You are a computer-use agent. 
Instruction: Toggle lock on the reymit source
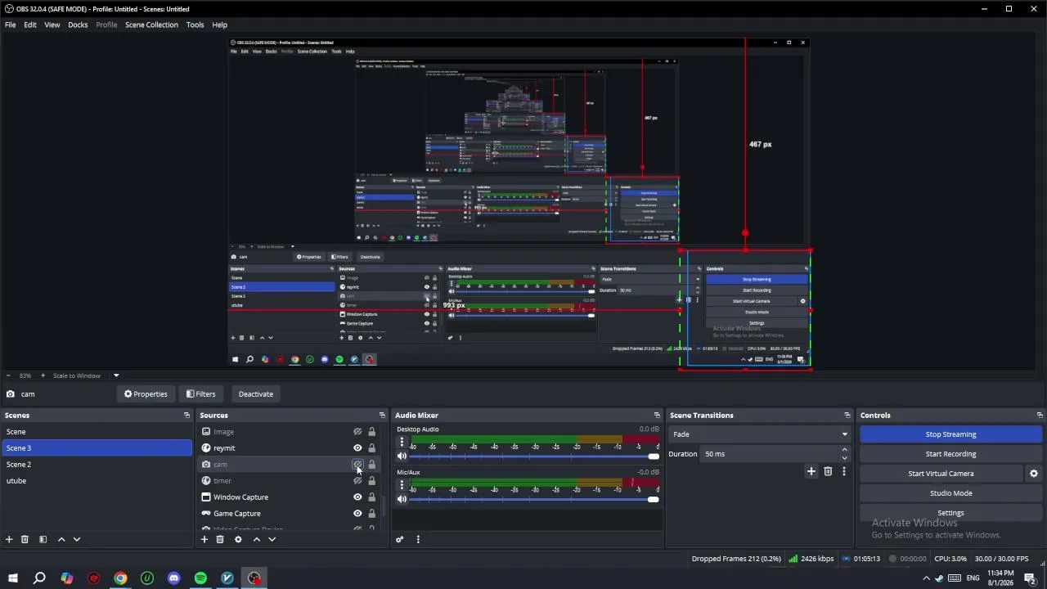tap(371, 448)
